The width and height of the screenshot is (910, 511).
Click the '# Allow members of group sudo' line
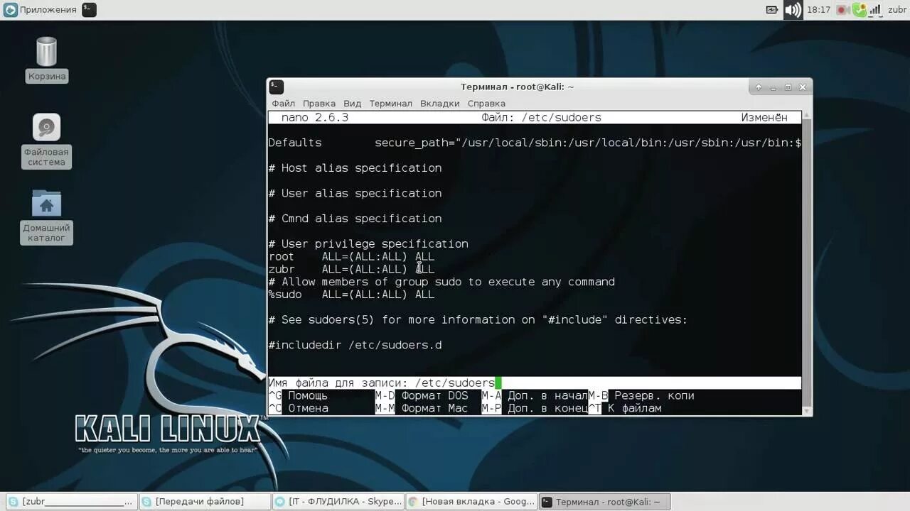pyautogui.click(x=441, y=282)
